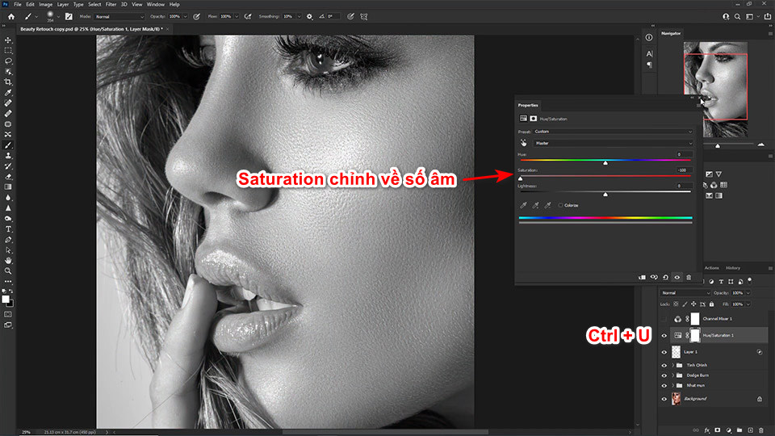
Task: Open layer Opacity dropdown arrow
Action: point(748,293)
